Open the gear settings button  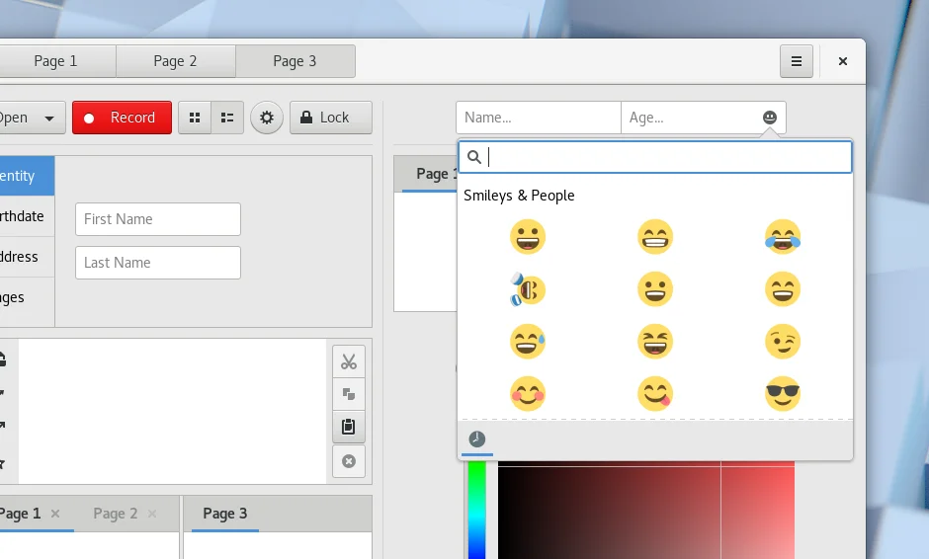pos(267,118)
